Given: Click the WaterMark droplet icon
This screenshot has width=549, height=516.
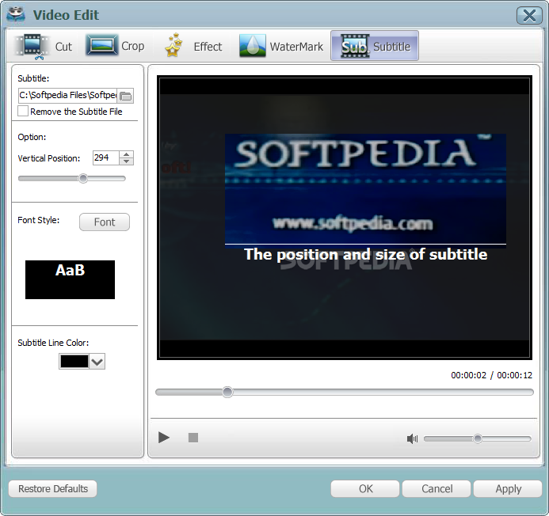Looking at the screenshot, I should pos(253,45).
